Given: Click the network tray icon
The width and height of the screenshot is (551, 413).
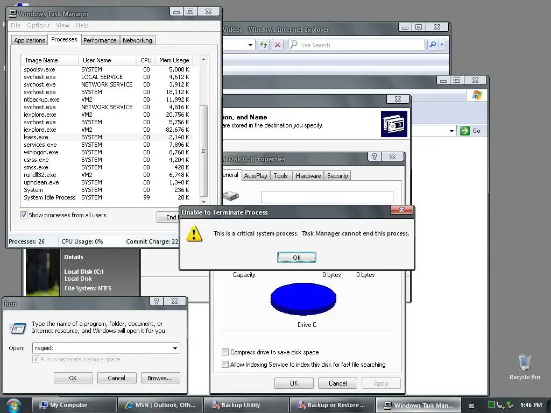Looking at the screenshot, I should point(501,405).
